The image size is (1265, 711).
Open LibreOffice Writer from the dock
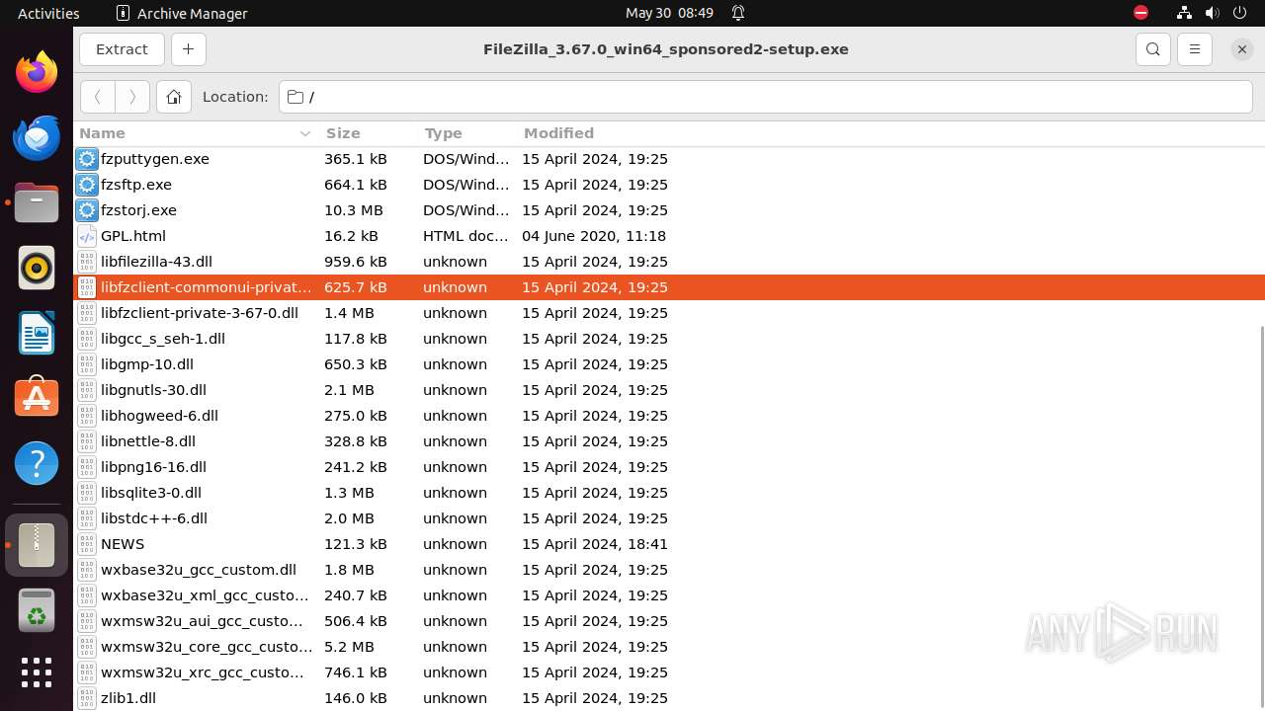click(37, 333)
